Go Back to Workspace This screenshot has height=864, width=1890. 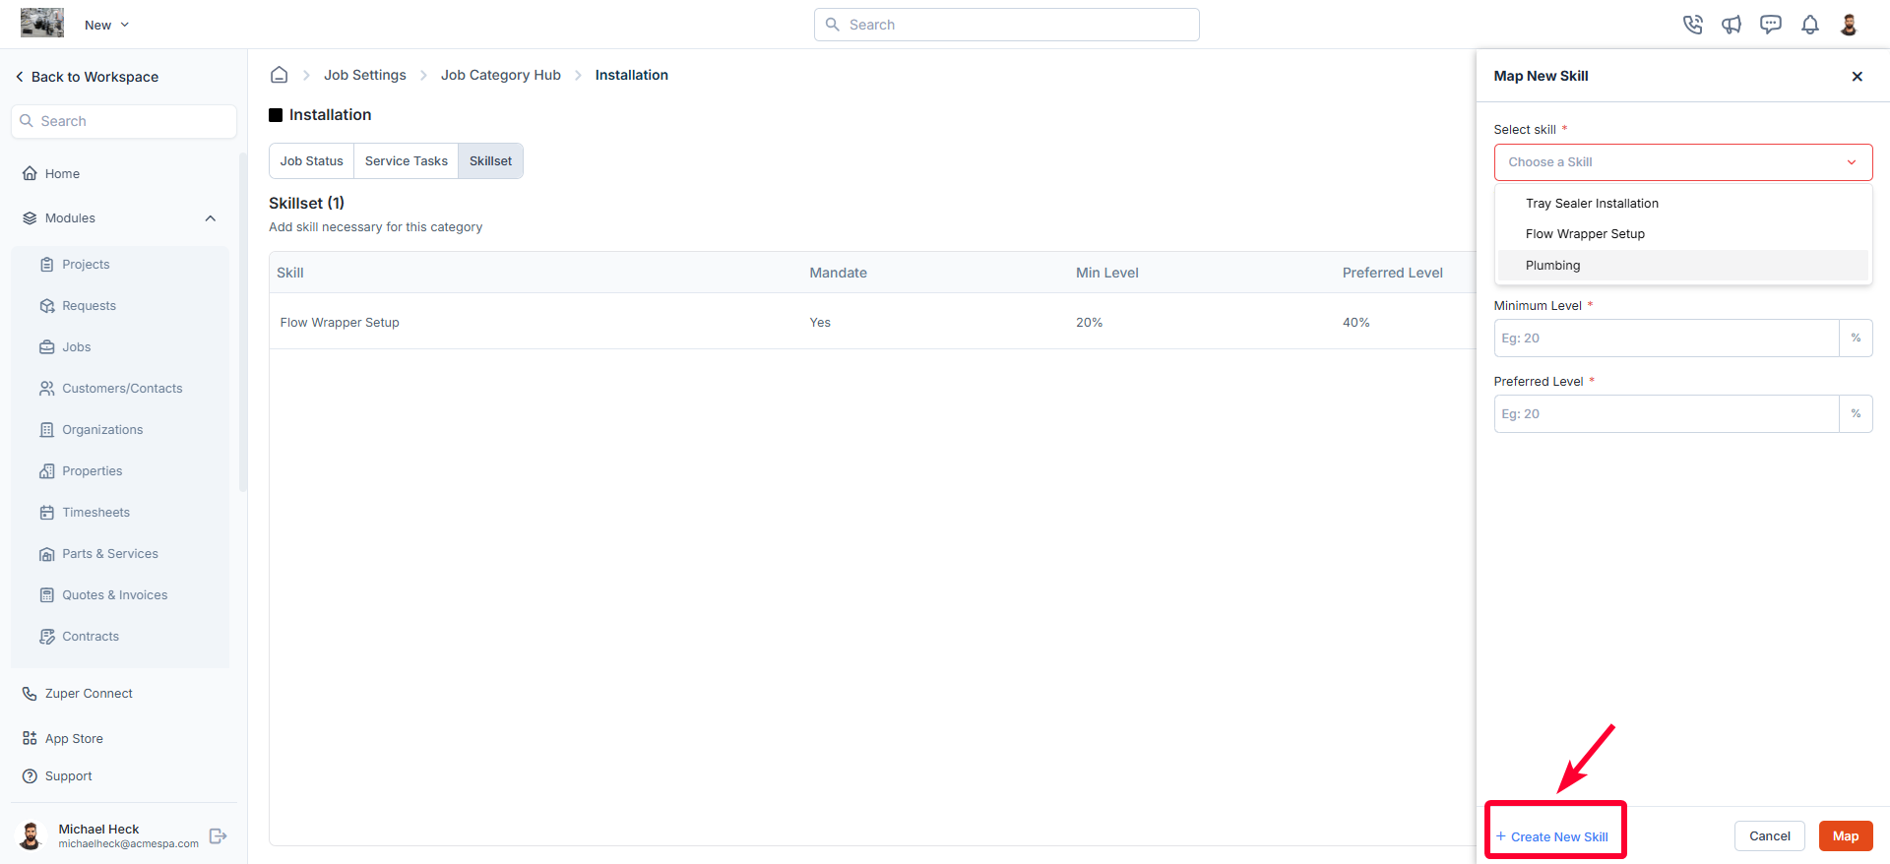point(87,77)
